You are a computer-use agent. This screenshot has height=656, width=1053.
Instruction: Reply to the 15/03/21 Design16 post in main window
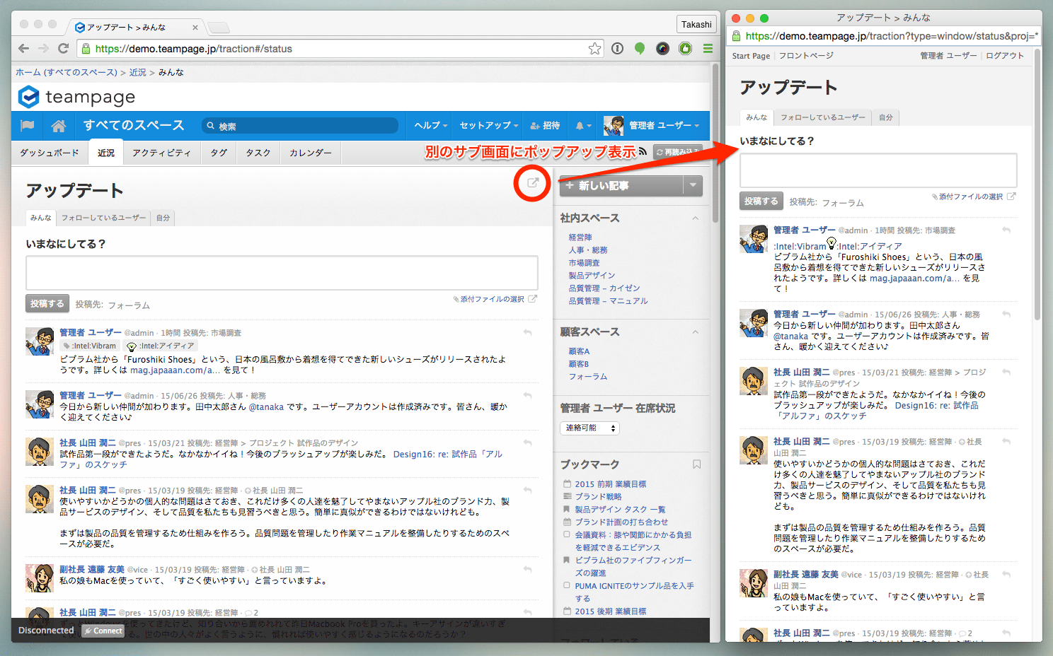pos(527,443)
